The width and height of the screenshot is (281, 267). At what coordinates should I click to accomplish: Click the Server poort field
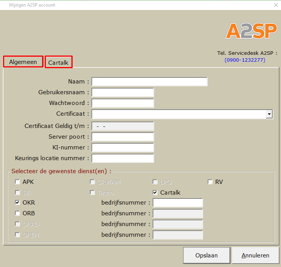[123, 137]
